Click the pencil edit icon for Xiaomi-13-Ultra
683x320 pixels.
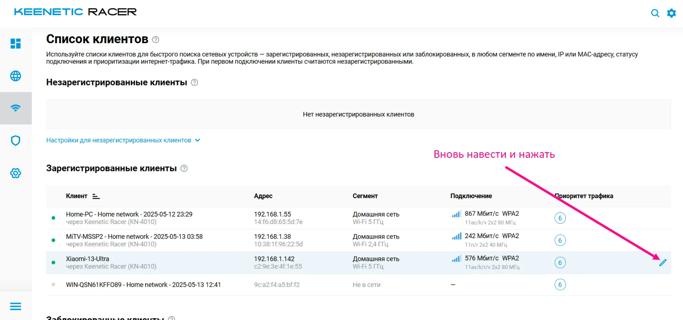point(663,262)
